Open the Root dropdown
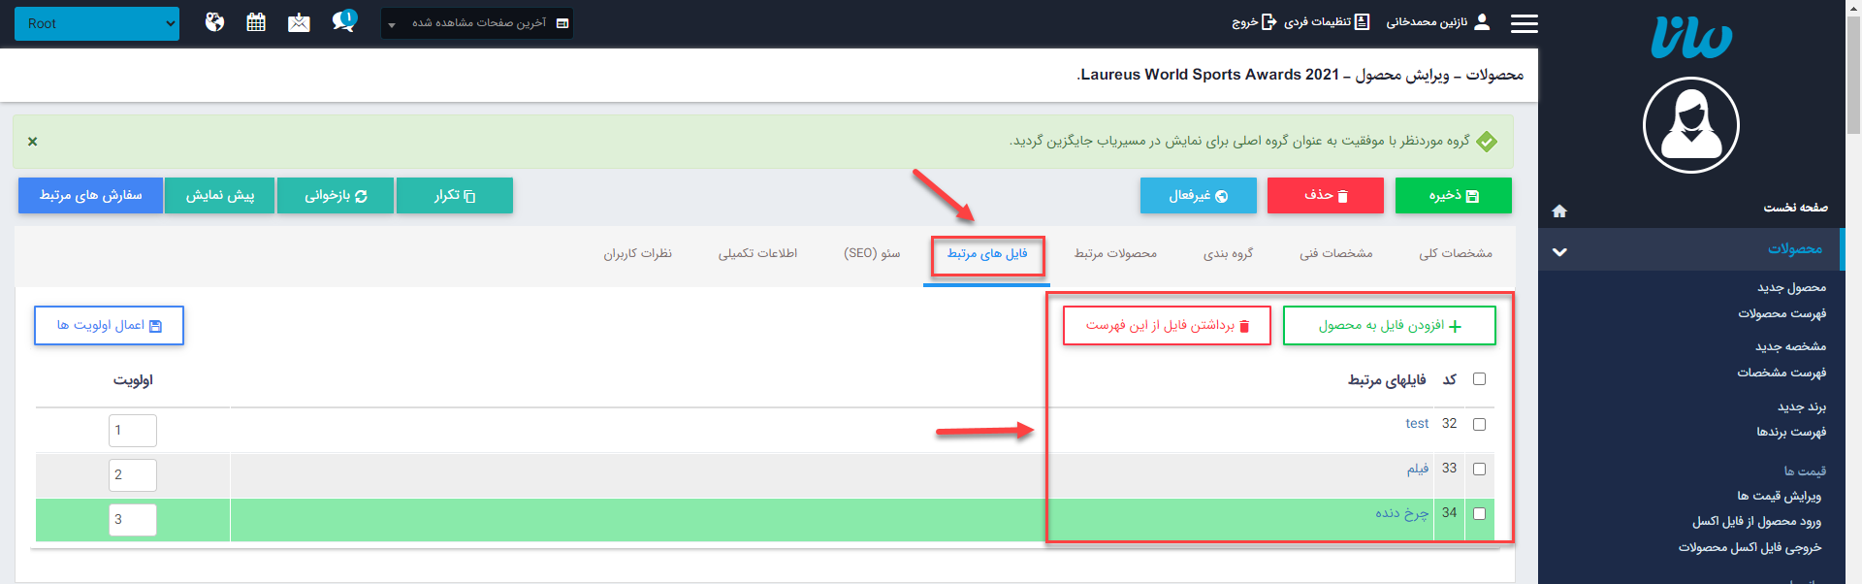This screenshot has height=584, width=1862. pyautogui.click(x=97, y=23)
